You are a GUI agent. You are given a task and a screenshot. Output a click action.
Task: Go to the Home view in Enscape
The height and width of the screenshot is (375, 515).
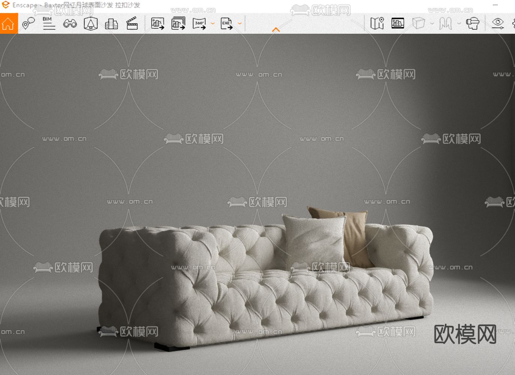(x=8, y=24)
